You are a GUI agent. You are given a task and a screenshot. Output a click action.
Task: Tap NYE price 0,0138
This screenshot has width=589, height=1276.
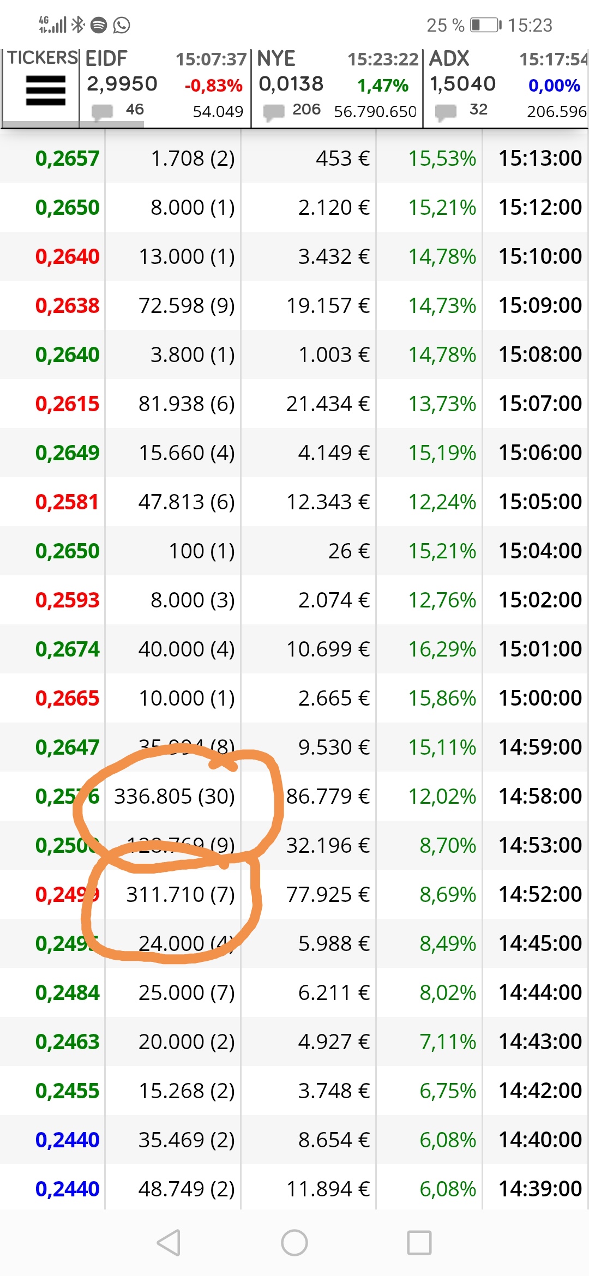tap(291, 84)
